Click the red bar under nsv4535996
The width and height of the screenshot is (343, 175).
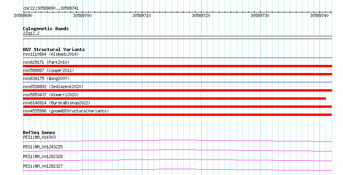click(177, 115)
